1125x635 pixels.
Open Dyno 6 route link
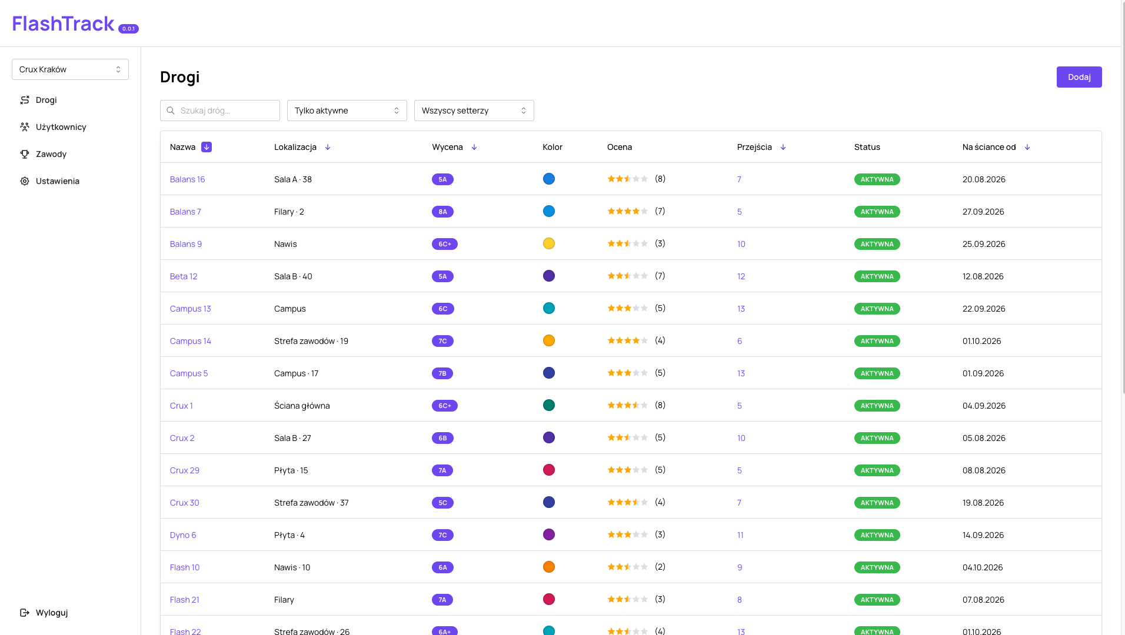[x=183, y=535]
